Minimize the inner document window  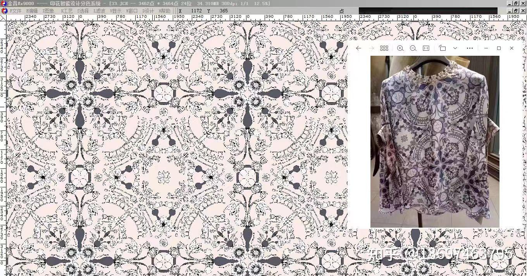coord(509,11)
